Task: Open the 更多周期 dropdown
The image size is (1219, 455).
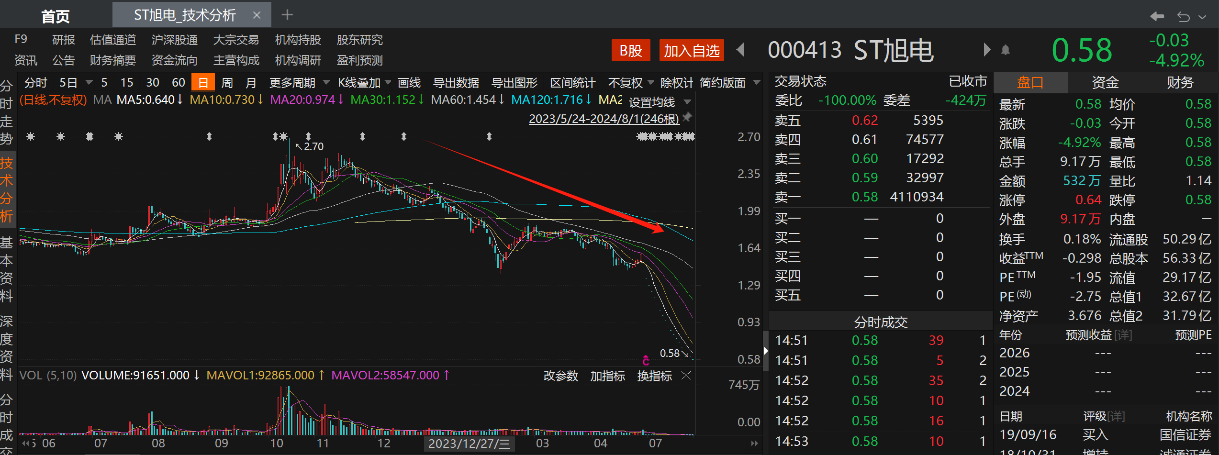Action: [x=300, y=83]
